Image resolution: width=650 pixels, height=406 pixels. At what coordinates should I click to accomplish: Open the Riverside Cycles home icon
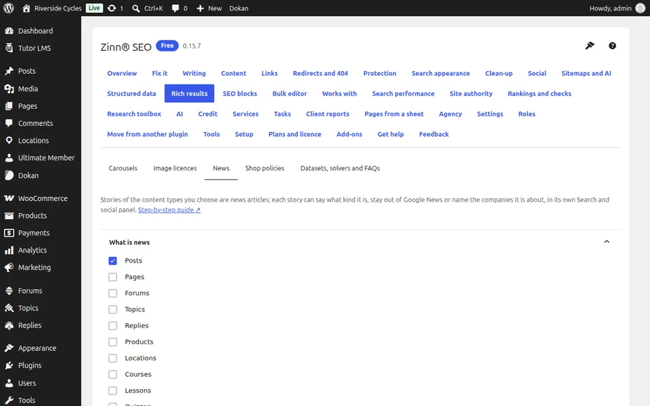tap(26, 8)
